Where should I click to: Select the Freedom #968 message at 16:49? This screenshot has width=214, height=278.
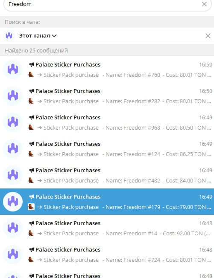pos(107,122)
